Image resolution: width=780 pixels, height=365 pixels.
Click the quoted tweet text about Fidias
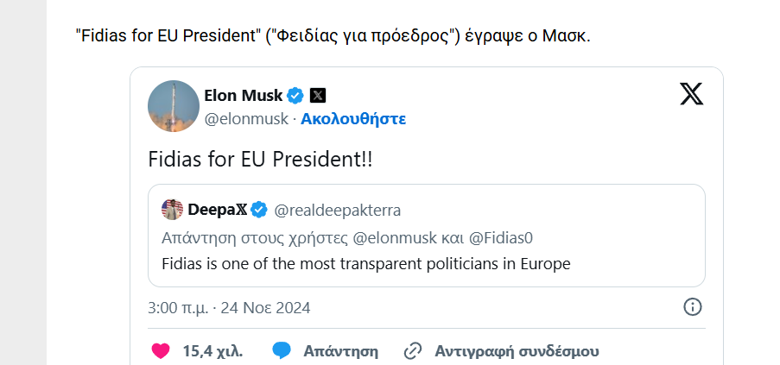(366, 263)
